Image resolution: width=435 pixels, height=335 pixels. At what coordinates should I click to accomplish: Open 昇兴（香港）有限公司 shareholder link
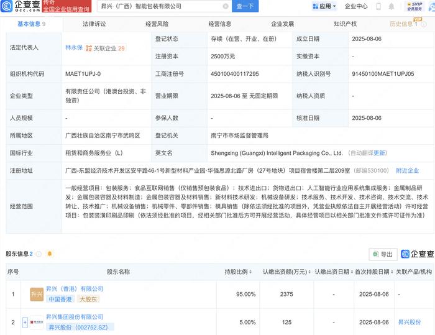point(75,289)
